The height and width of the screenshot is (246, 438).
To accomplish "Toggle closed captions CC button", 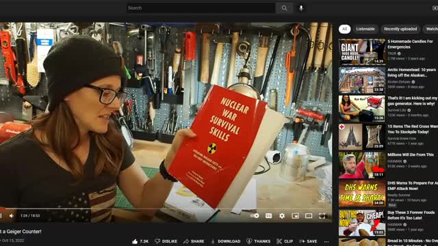I will coord(268,216).
